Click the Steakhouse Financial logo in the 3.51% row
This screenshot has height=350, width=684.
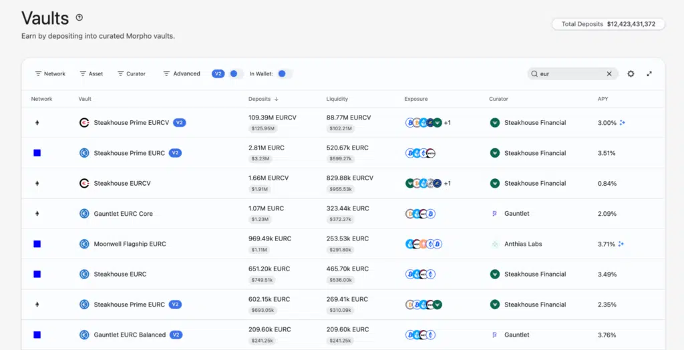tap(495, 153)
